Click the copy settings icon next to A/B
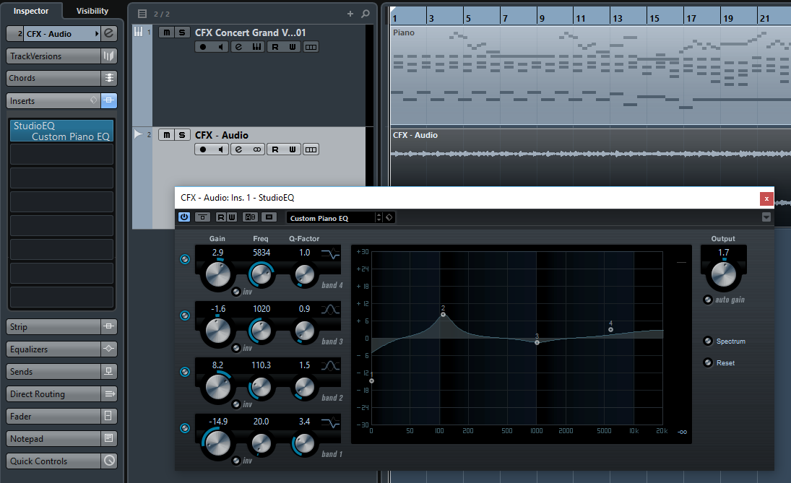Viewport: 791px width, 483px height. [x=269, y=217]
